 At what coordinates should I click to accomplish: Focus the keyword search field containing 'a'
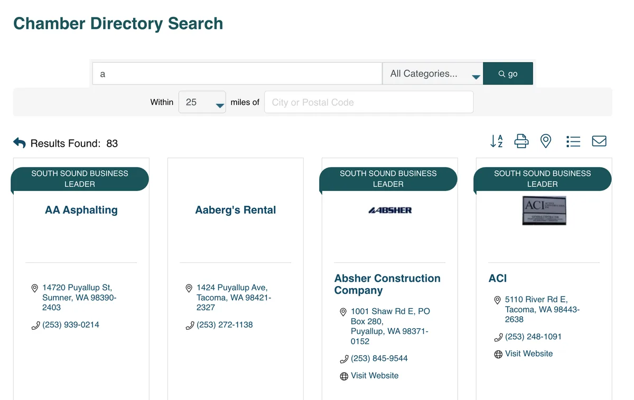point(237,74)
